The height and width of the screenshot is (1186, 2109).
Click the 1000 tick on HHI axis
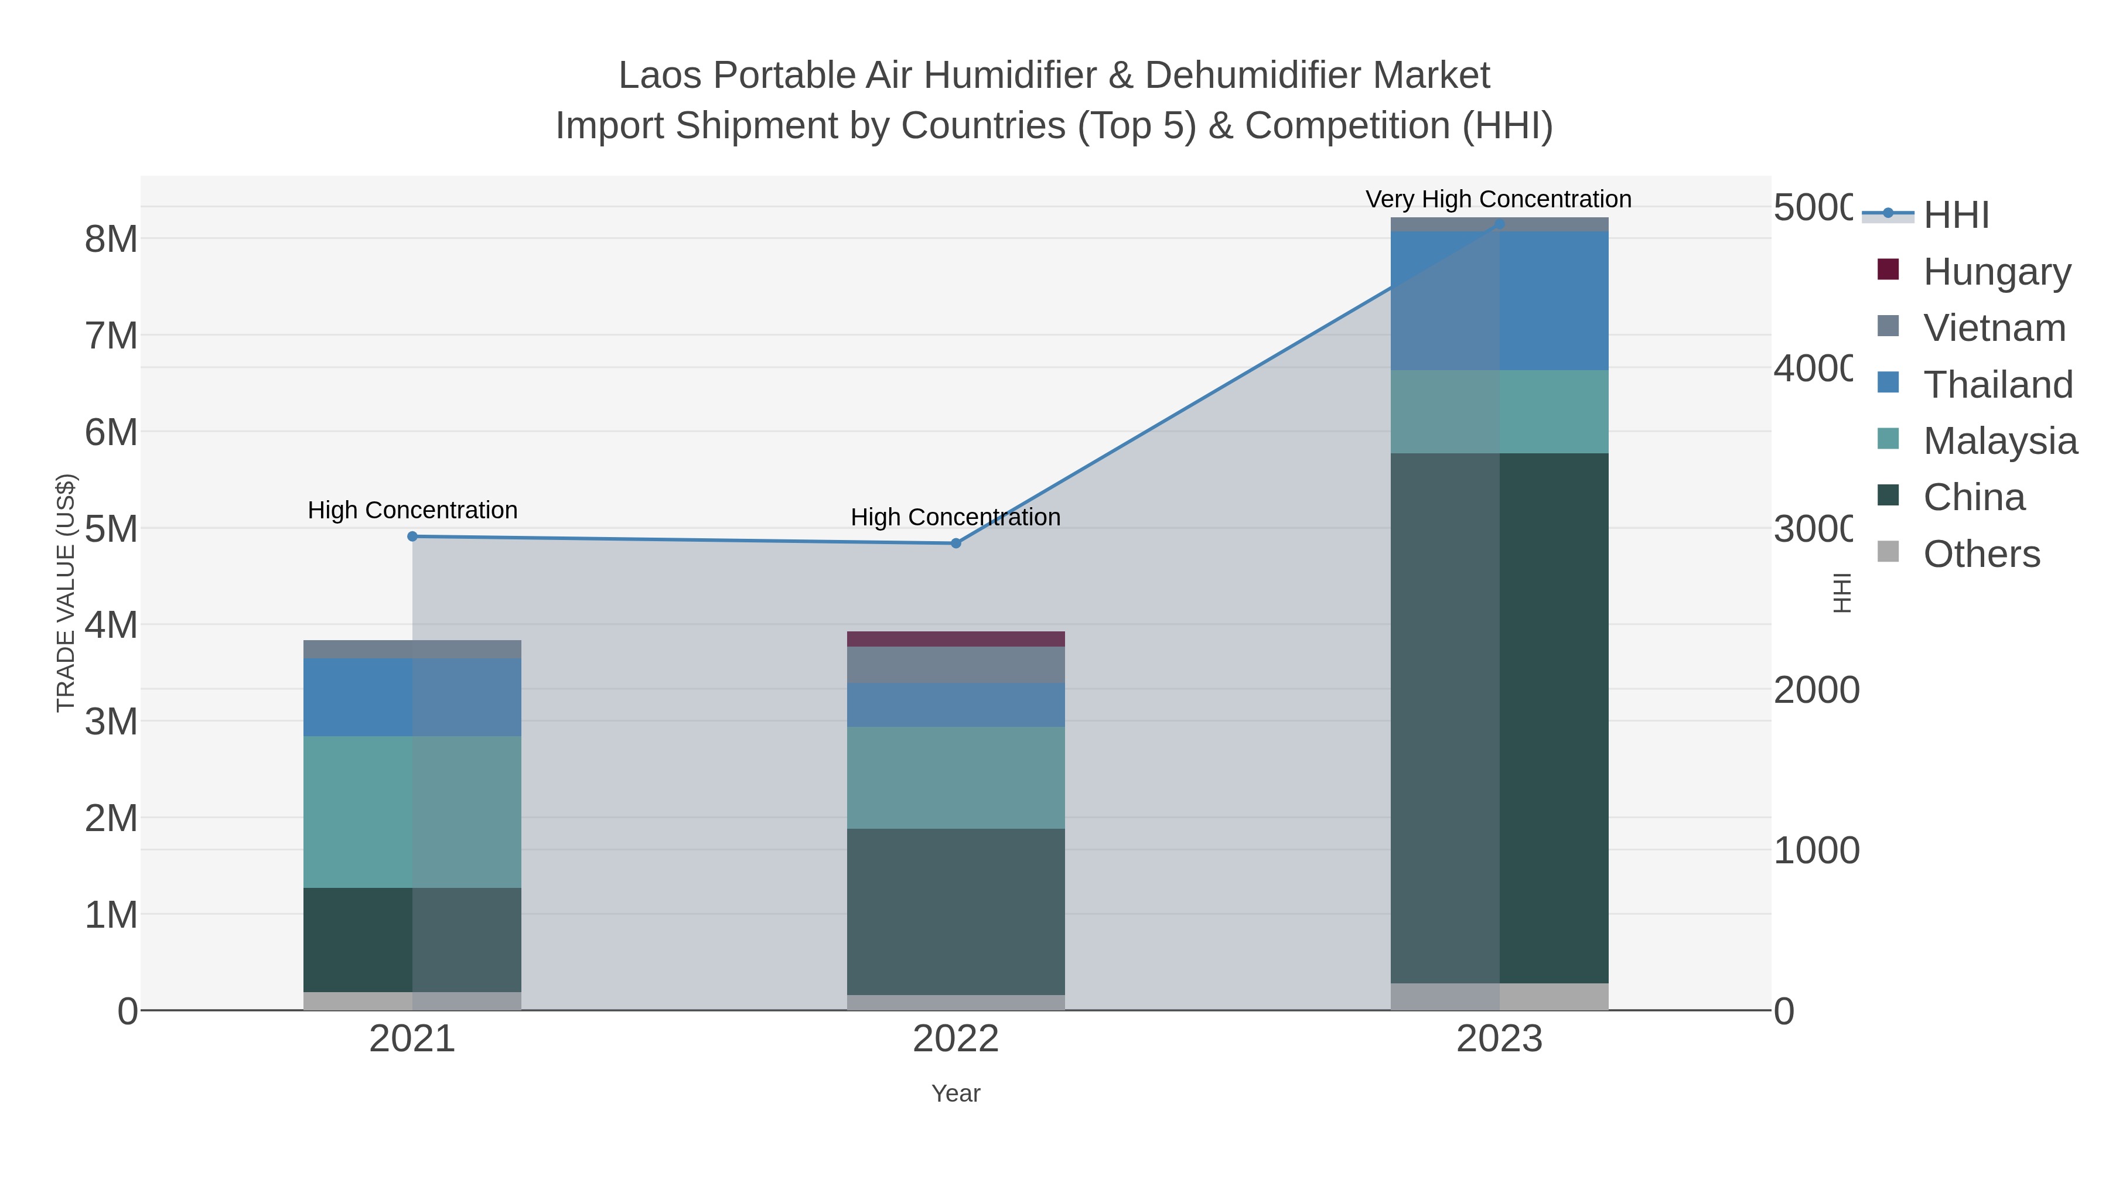pos(1817,851)
